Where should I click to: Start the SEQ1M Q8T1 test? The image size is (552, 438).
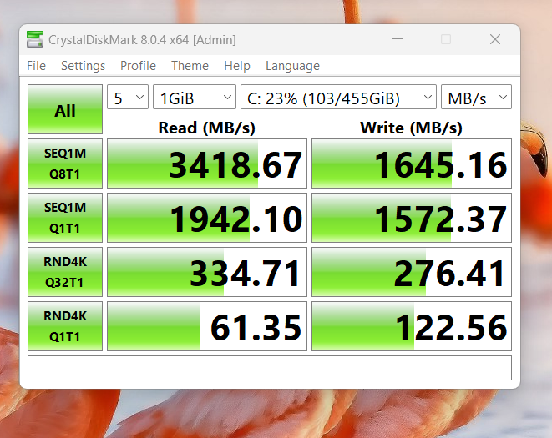(x=65, y=164)
